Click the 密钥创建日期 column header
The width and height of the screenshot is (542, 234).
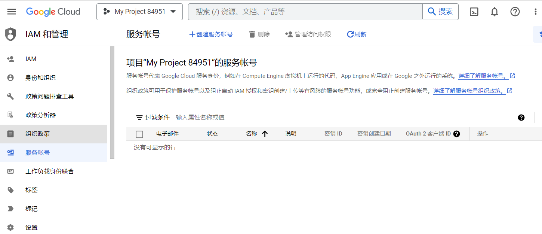(374, 134)
